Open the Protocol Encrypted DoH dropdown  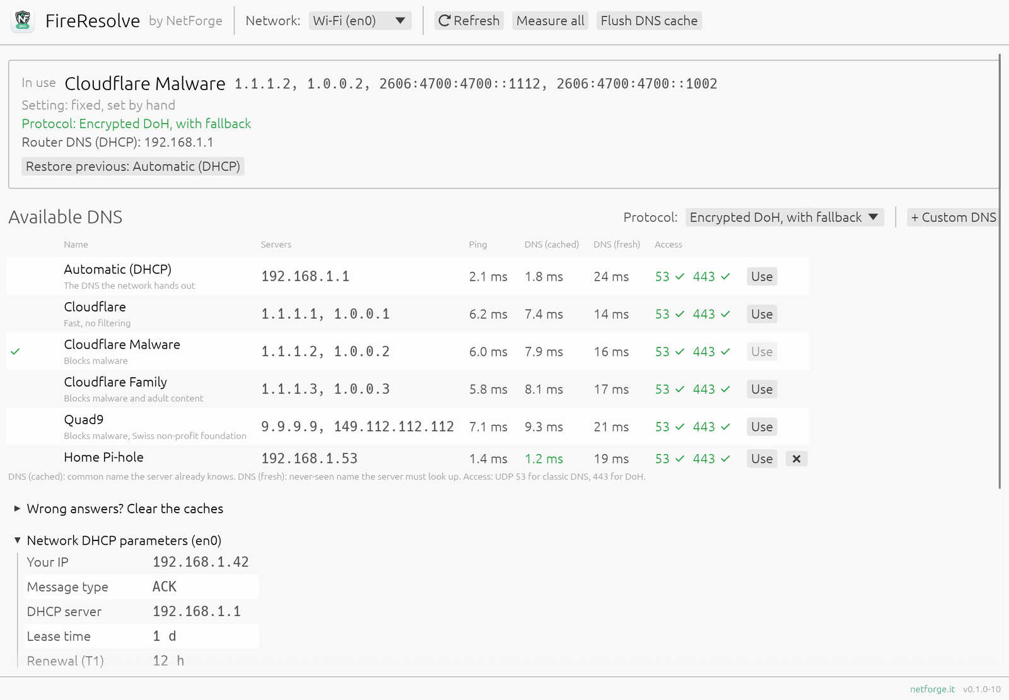(x=784, y=217)
